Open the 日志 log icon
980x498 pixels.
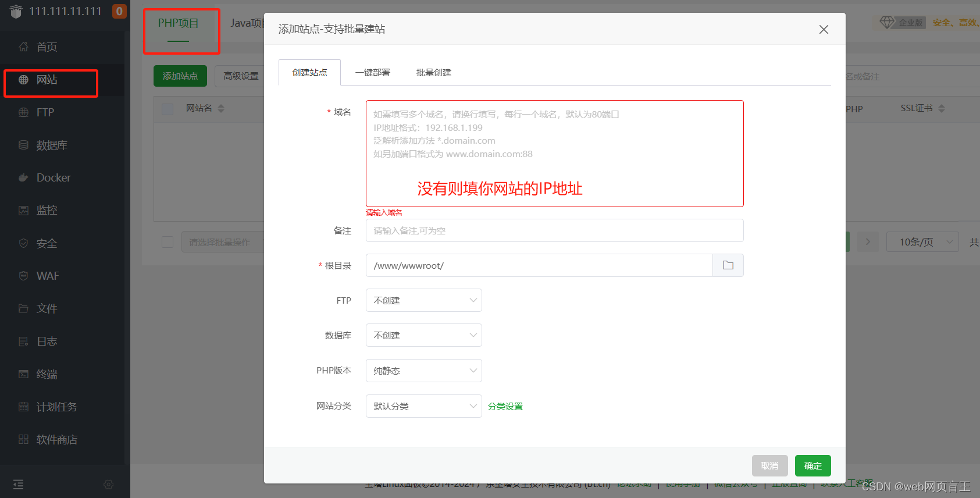[x=23, y=342]
